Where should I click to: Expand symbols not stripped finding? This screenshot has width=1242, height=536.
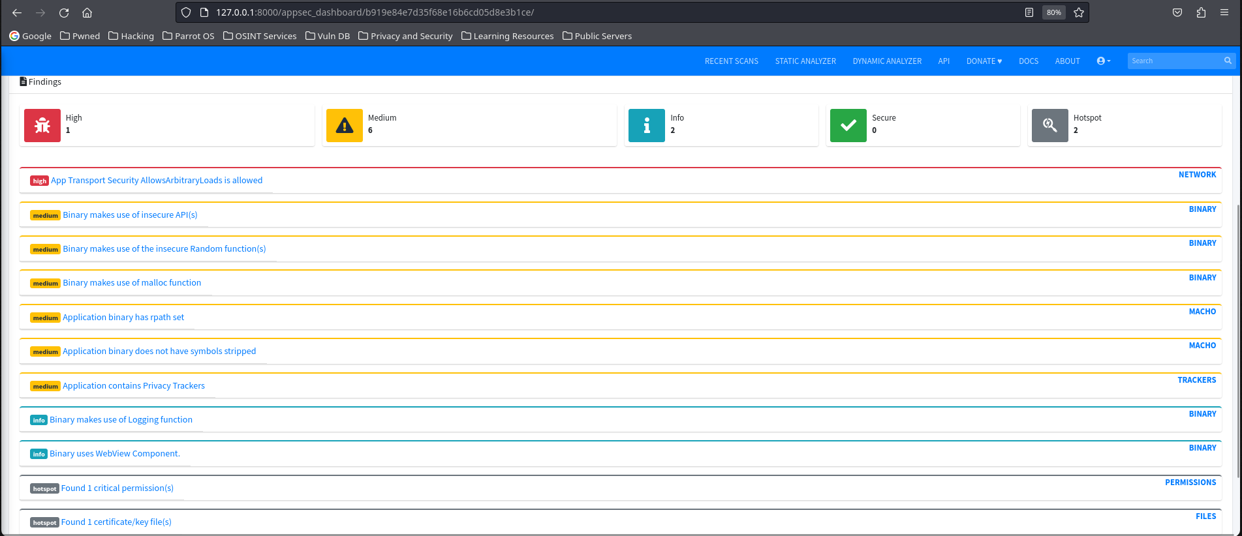[159, 351]
